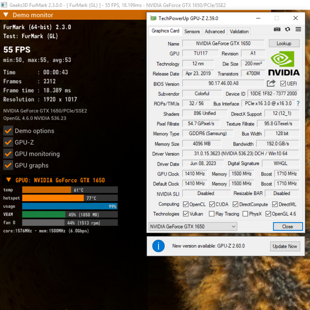This screenshot has height=310, width=310.
Task: Click the FurMark title bar icon
Action: (4, 5)
